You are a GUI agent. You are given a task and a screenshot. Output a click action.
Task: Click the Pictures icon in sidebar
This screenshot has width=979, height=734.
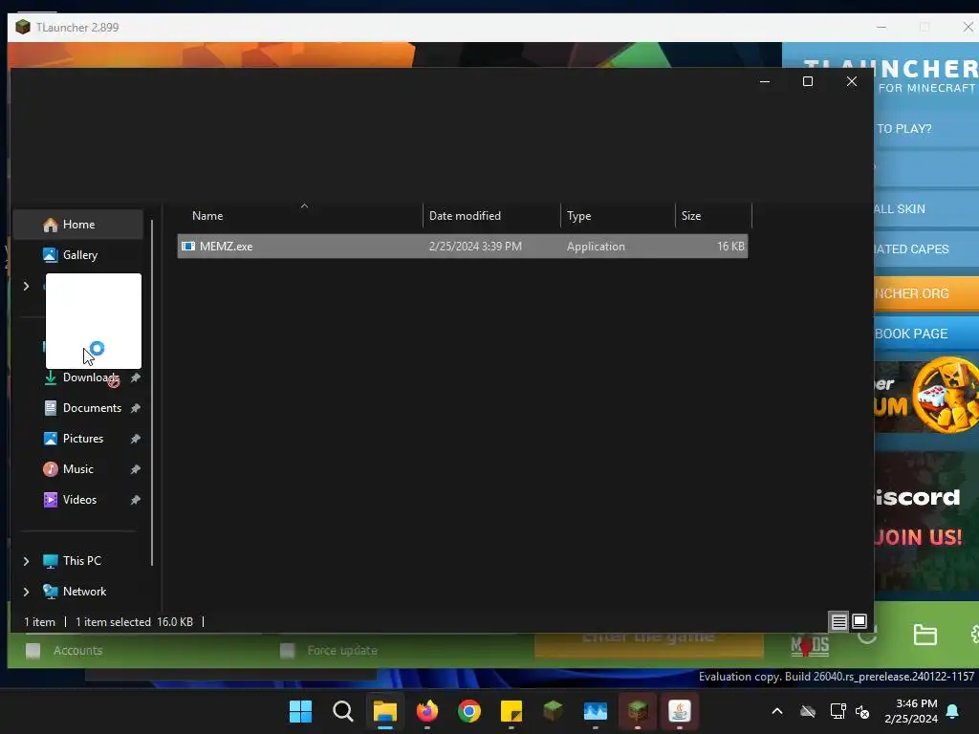pos(50,439)
